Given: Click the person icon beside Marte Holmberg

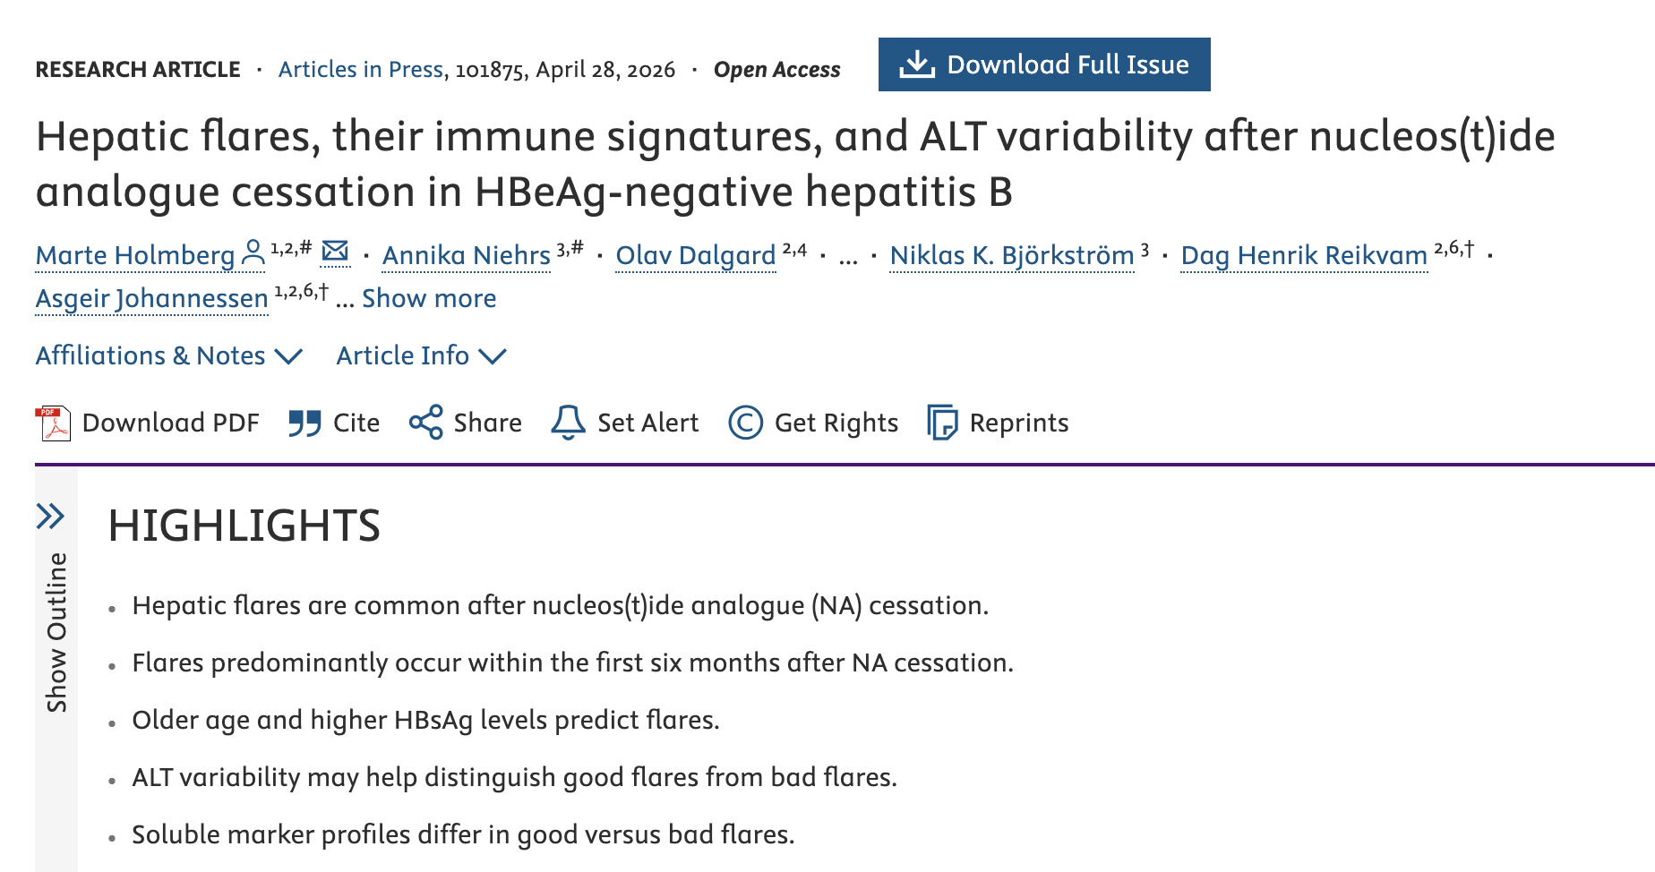Looking at the screenshot, I should click(x=254, y=253).
